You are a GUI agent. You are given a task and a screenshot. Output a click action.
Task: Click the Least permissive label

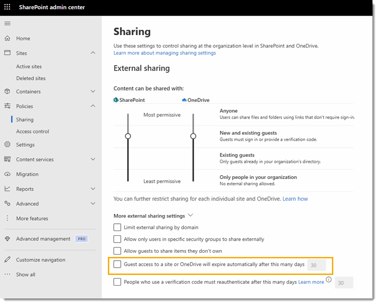click(162, 181)
